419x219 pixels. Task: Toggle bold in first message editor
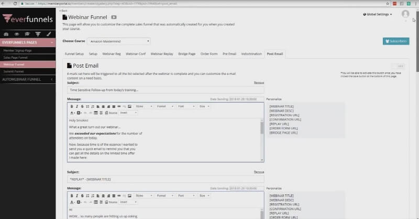72,106
